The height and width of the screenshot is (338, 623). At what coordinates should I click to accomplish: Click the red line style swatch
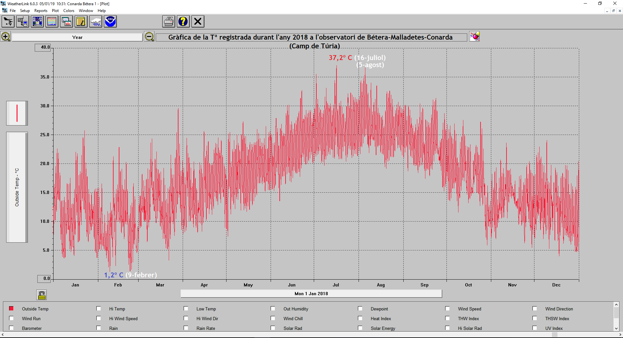(x=17, y=113)
